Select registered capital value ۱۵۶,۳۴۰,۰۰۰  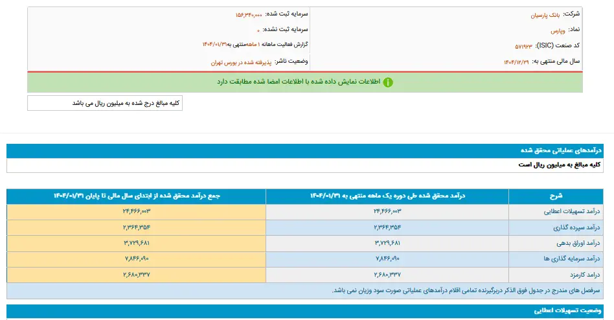click(249, 15)
